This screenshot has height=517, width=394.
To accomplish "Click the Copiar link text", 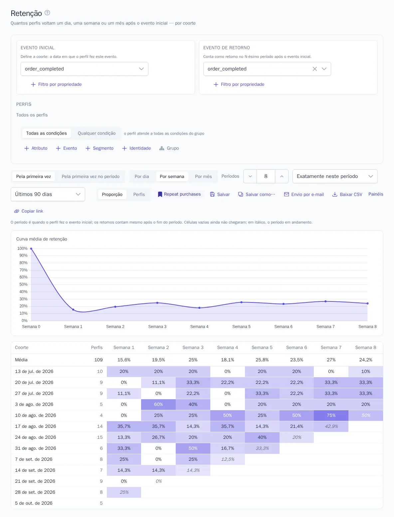I will click(x=32, y=211).
